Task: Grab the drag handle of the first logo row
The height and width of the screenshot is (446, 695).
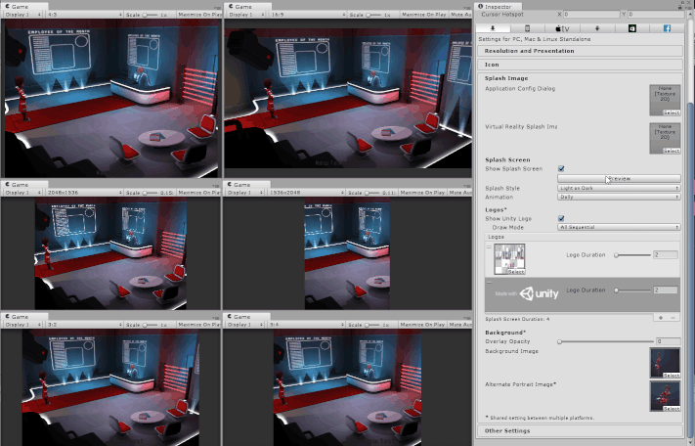Action: [490, 246]
